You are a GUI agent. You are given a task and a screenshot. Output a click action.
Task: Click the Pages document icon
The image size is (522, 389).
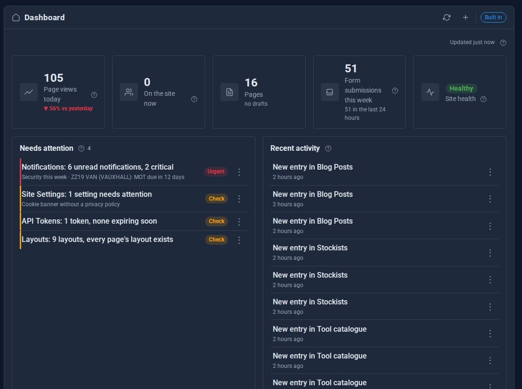pyautogui.click(x=229, y=92)
